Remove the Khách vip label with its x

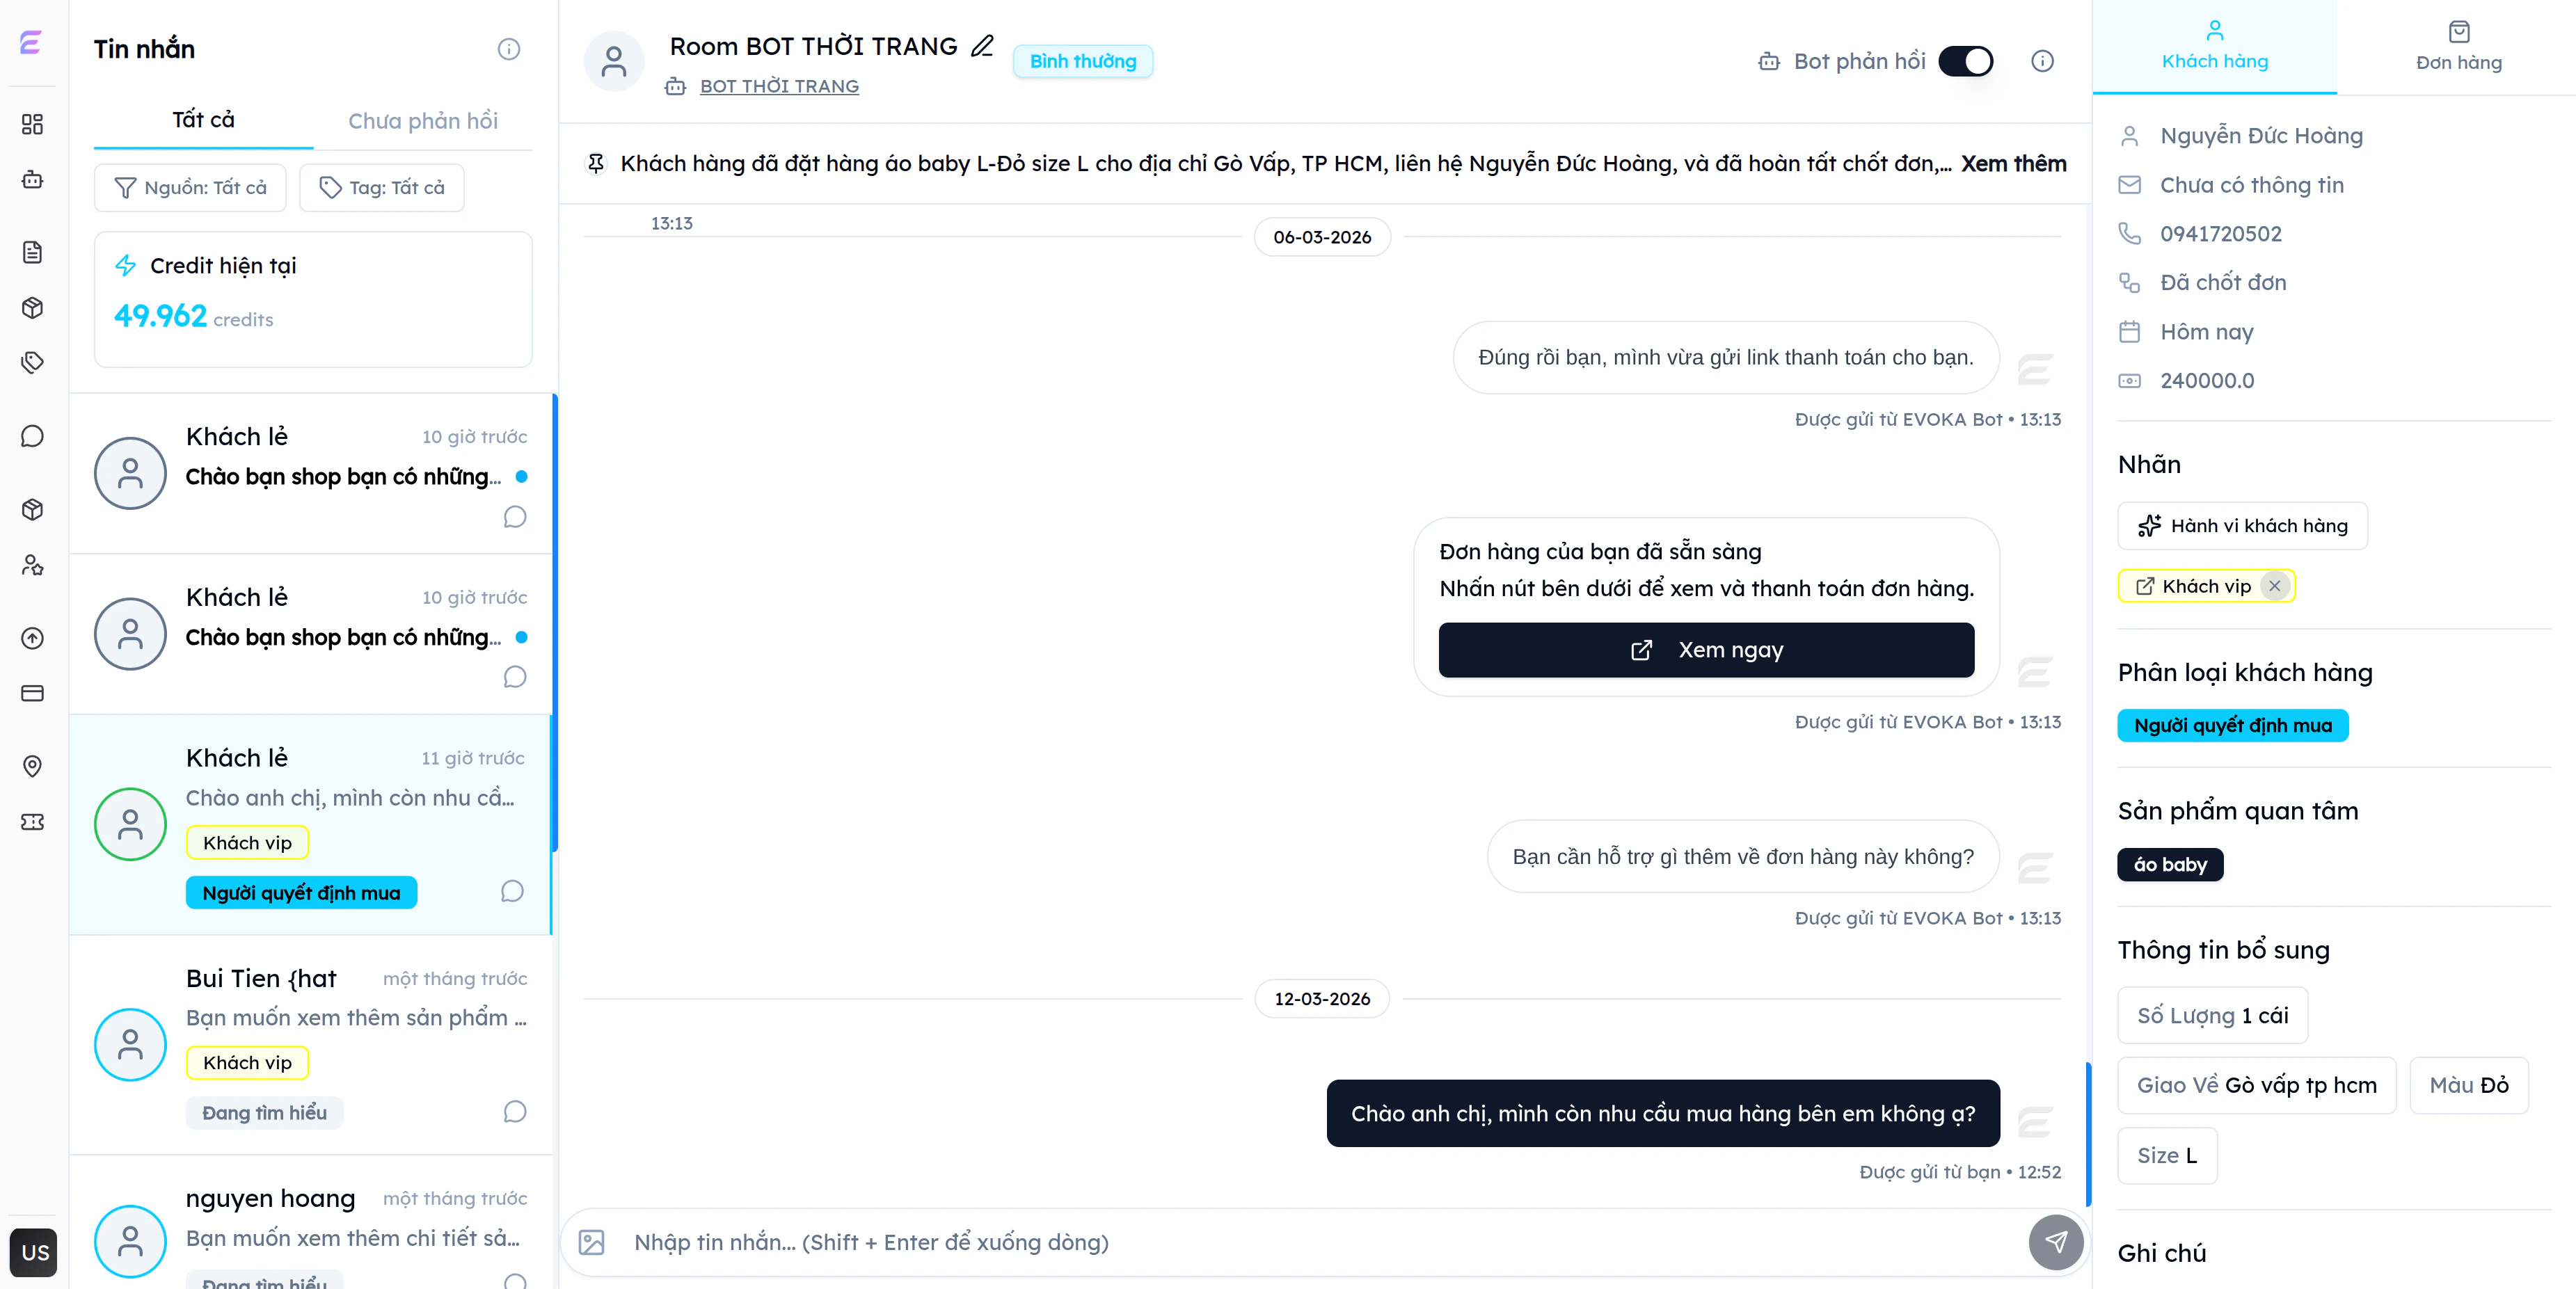tap(2276, 586)
